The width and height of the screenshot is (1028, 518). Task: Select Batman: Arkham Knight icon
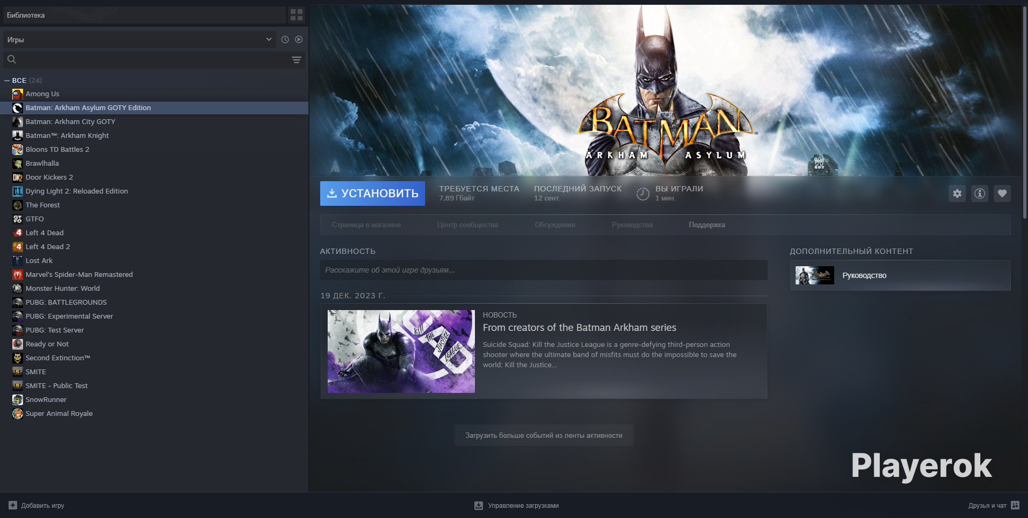click(18, 136)
